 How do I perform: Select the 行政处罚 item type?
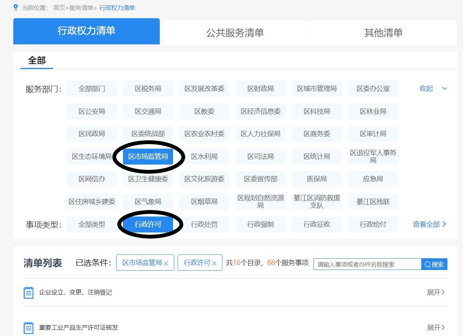pos(204,225)
